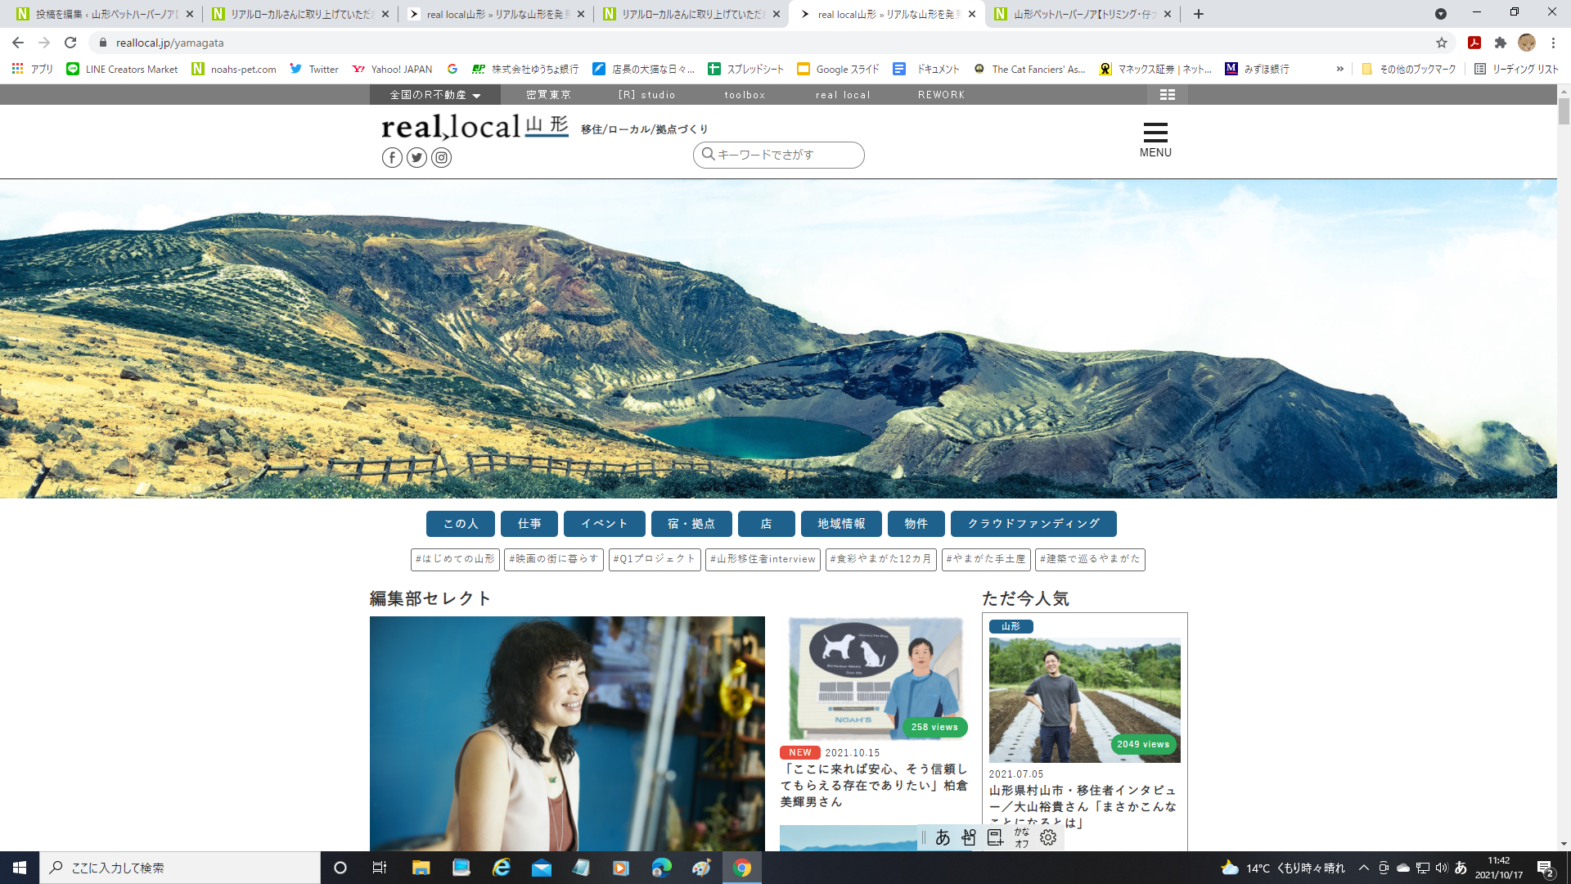
Task: Open the real local Facebook page icon
Action: [392, 158]
